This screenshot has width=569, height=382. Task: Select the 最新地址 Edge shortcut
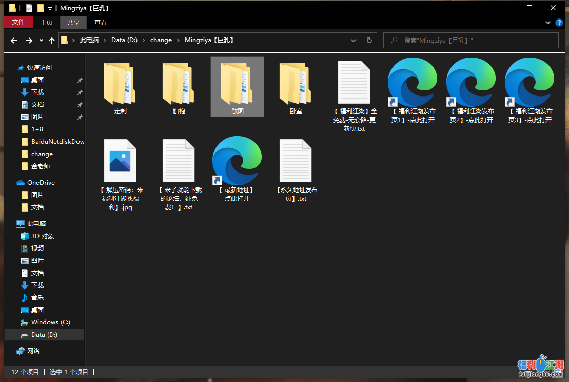click(237, 161)
